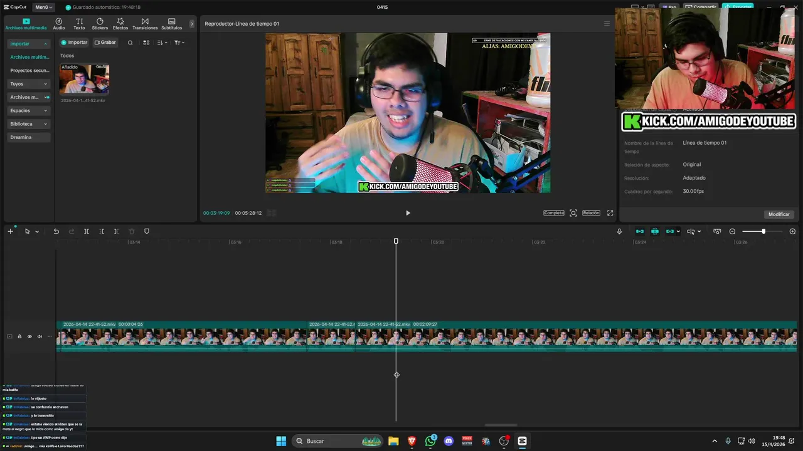Mute the main video track audio

click(40, 336)
